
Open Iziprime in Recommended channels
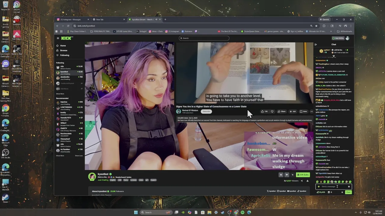pos(69,103)
